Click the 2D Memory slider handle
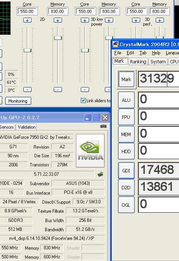 pos(58,38)
